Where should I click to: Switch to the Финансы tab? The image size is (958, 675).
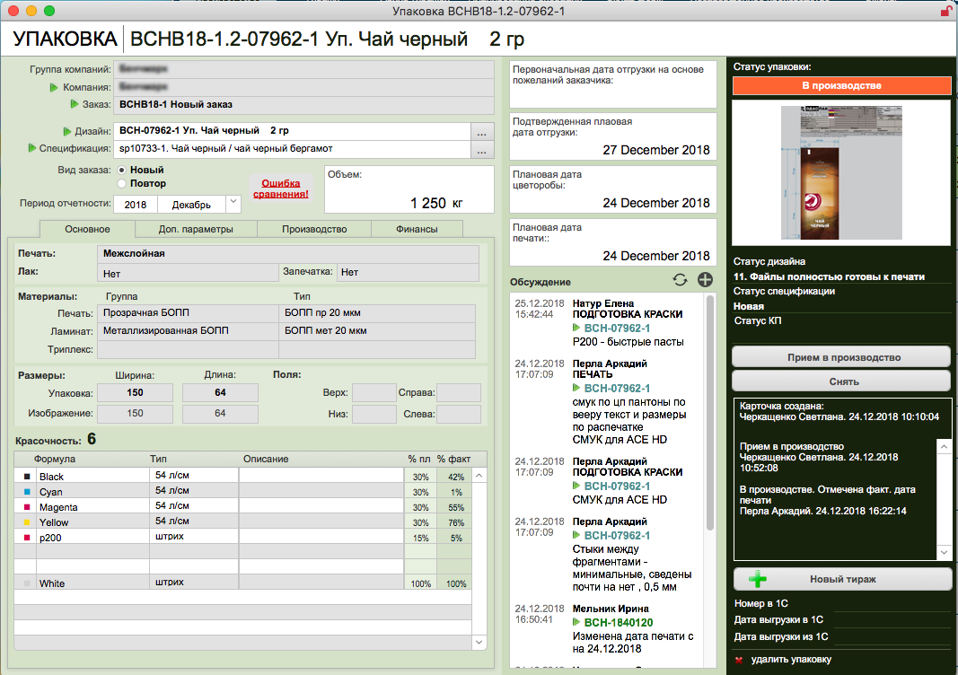[417, 229]
